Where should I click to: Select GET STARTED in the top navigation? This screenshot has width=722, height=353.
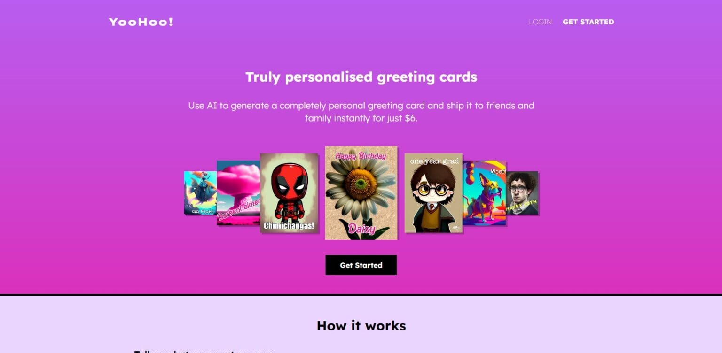click(588, 22)
